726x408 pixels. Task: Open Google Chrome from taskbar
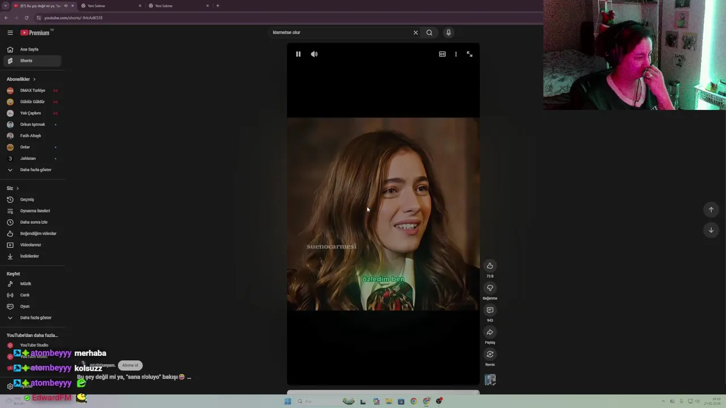[413, 401]
